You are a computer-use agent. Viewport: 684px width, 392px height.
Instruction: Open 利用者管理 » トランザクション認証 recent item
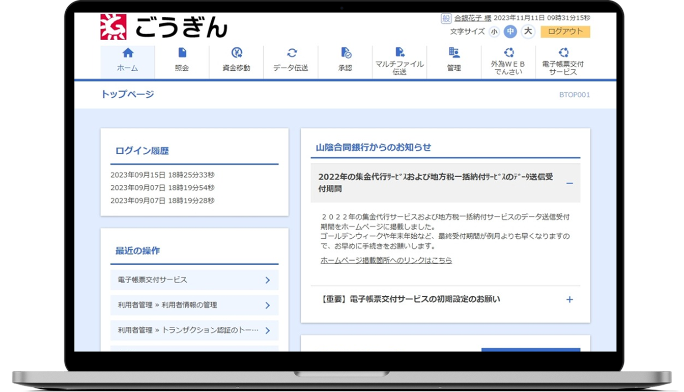(194, 330)
